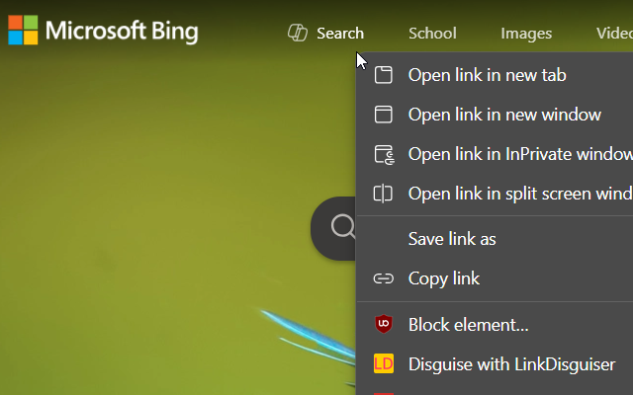Click the new tab icon in context menu
Screen dimensions: 633x395
click(x=383, y=75)
